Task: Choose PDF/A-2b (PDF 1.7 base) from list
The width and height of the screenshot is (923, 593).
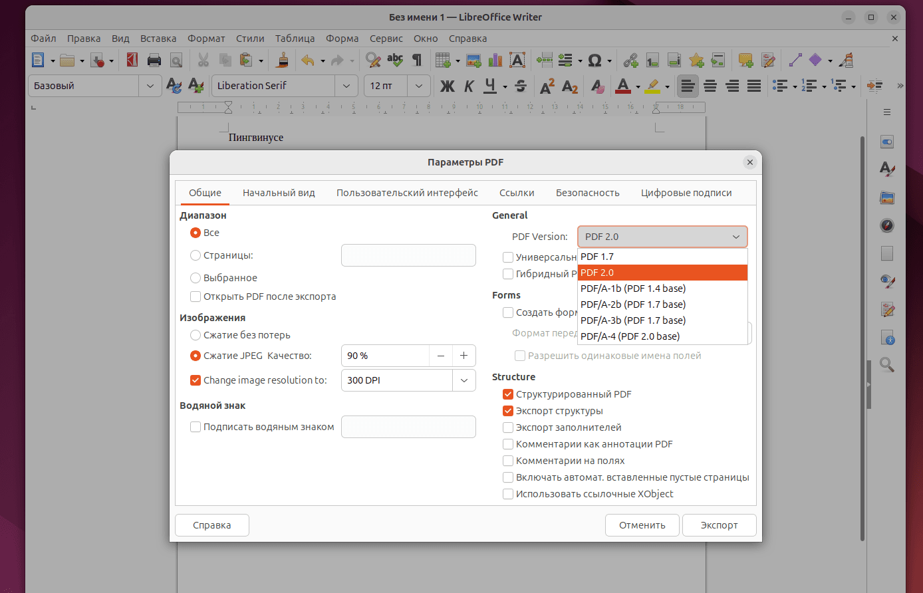Action: tap(632, 304)
